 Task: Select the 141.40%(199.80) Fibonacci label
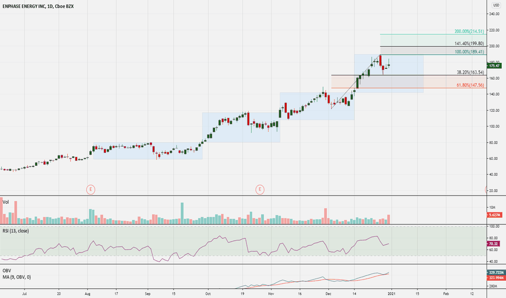469,43
